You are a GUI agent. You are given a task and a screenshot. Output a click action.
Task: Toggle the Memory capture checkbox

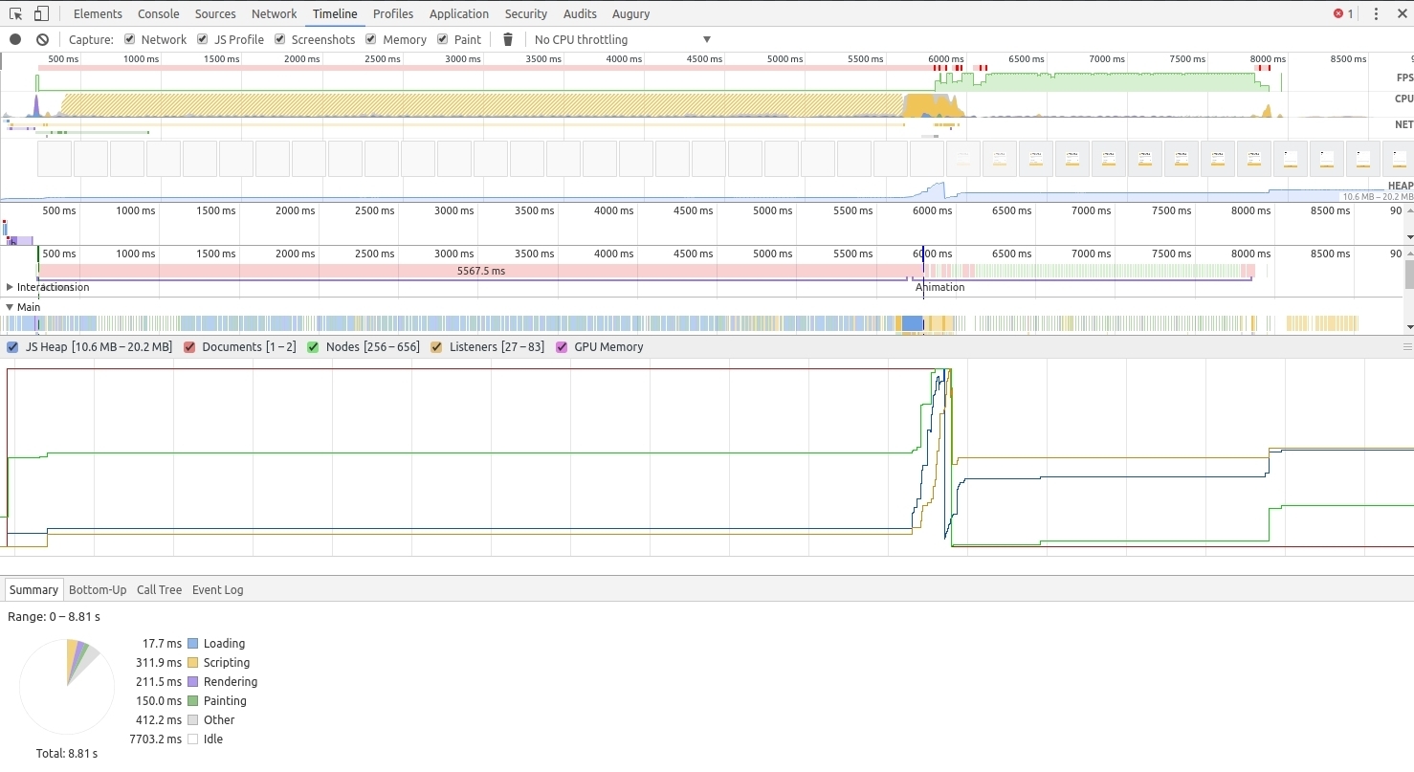coord(371,39)
